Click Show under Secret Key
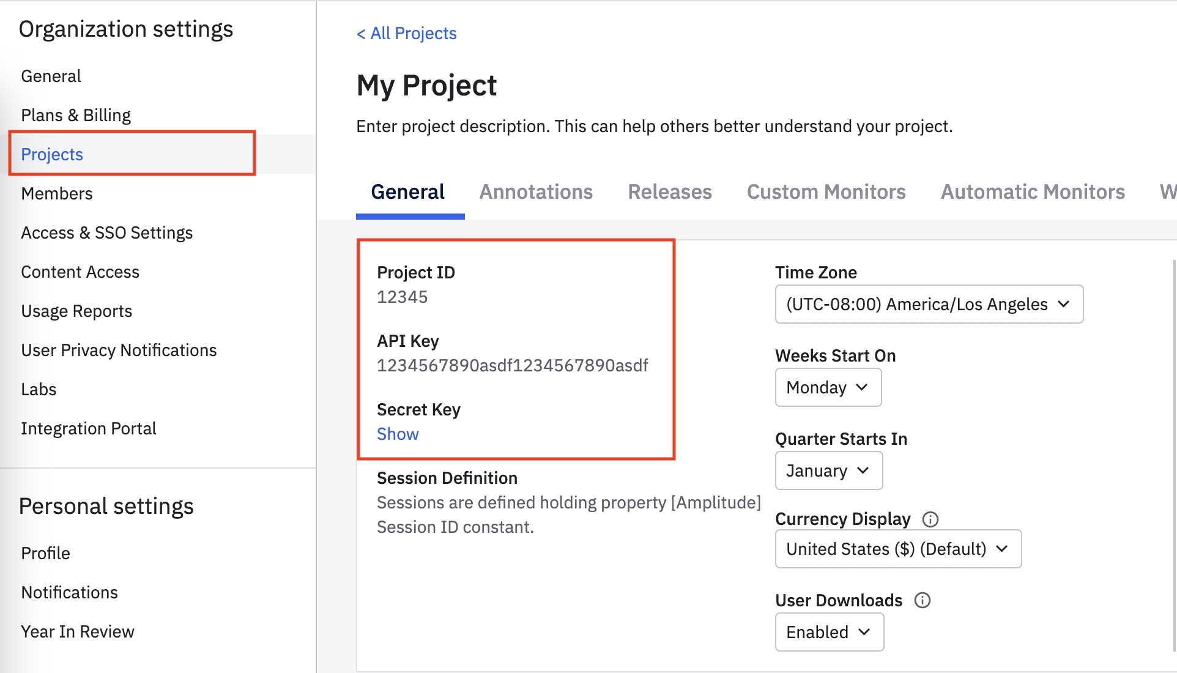1177x673 pixels. [398, 434]
